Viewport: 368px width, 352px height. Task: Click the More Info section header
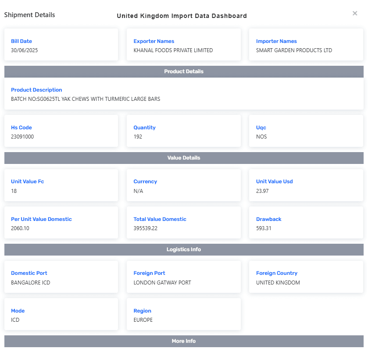pos(184,341)
